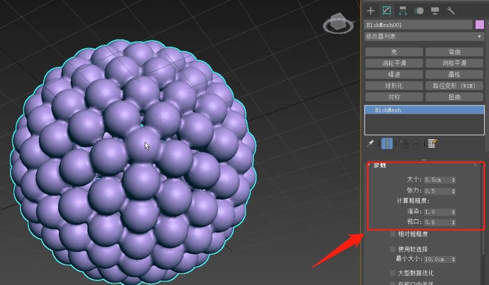Click the 大小 spinner arrows

pyautogui.click(x=454, y=180)
